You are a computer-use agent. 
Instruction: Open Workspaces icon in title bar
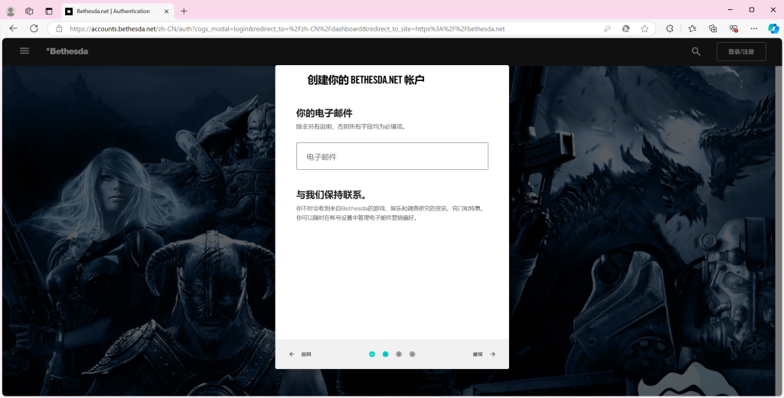coord(29,11)
